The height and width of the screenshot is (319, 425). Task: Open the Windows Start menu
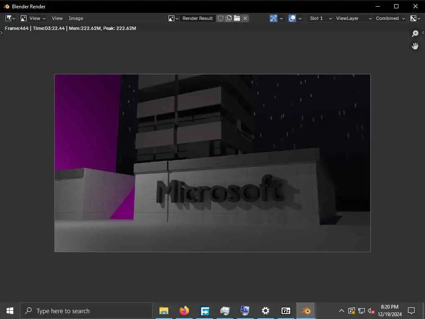[10, 311]
